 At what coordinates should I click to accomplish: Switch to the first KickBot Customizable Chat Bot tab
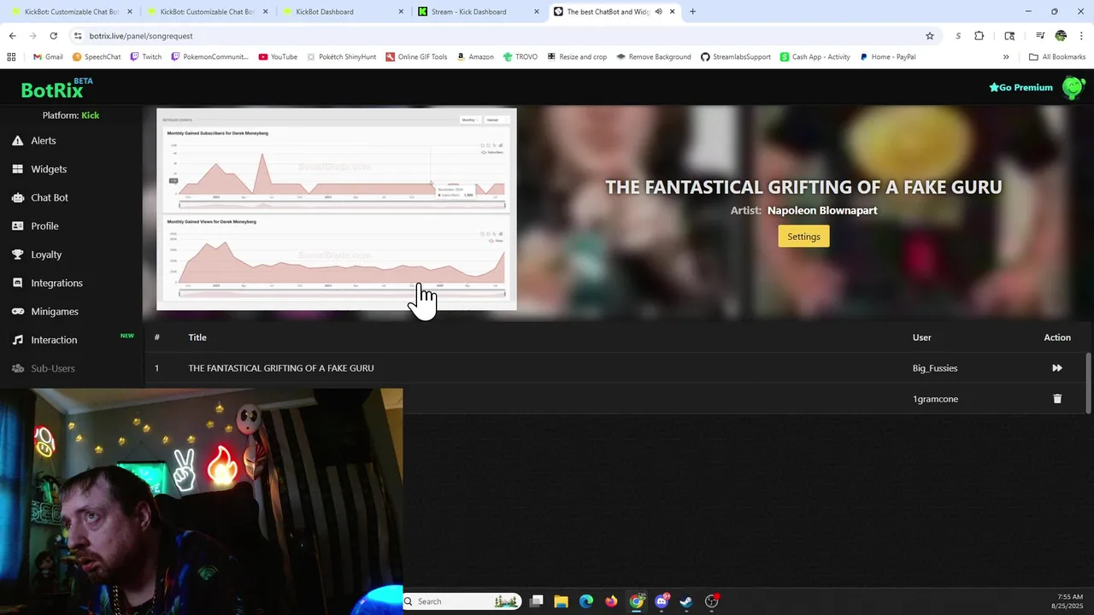click(72, 12)
